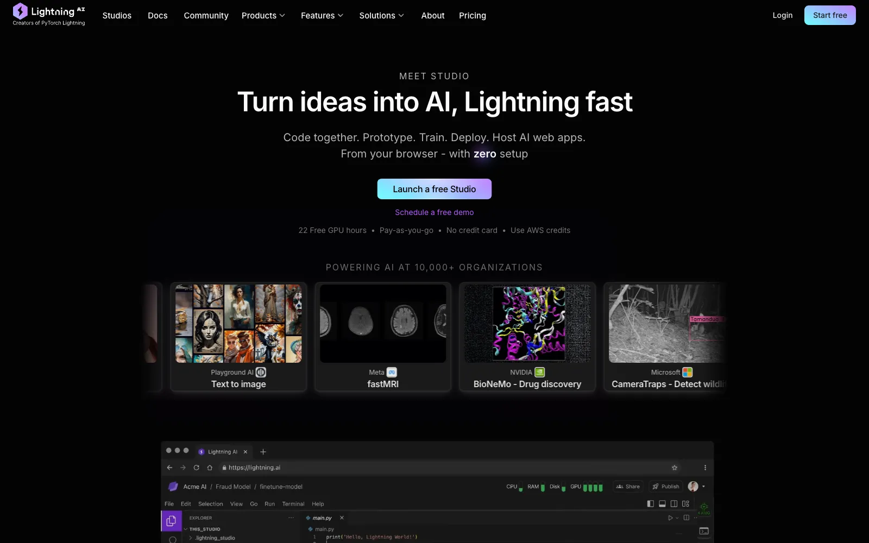This screenshot has width=869, height=543.
Task: Open Docs in the top navigation
Action: [x=158, y=16]
